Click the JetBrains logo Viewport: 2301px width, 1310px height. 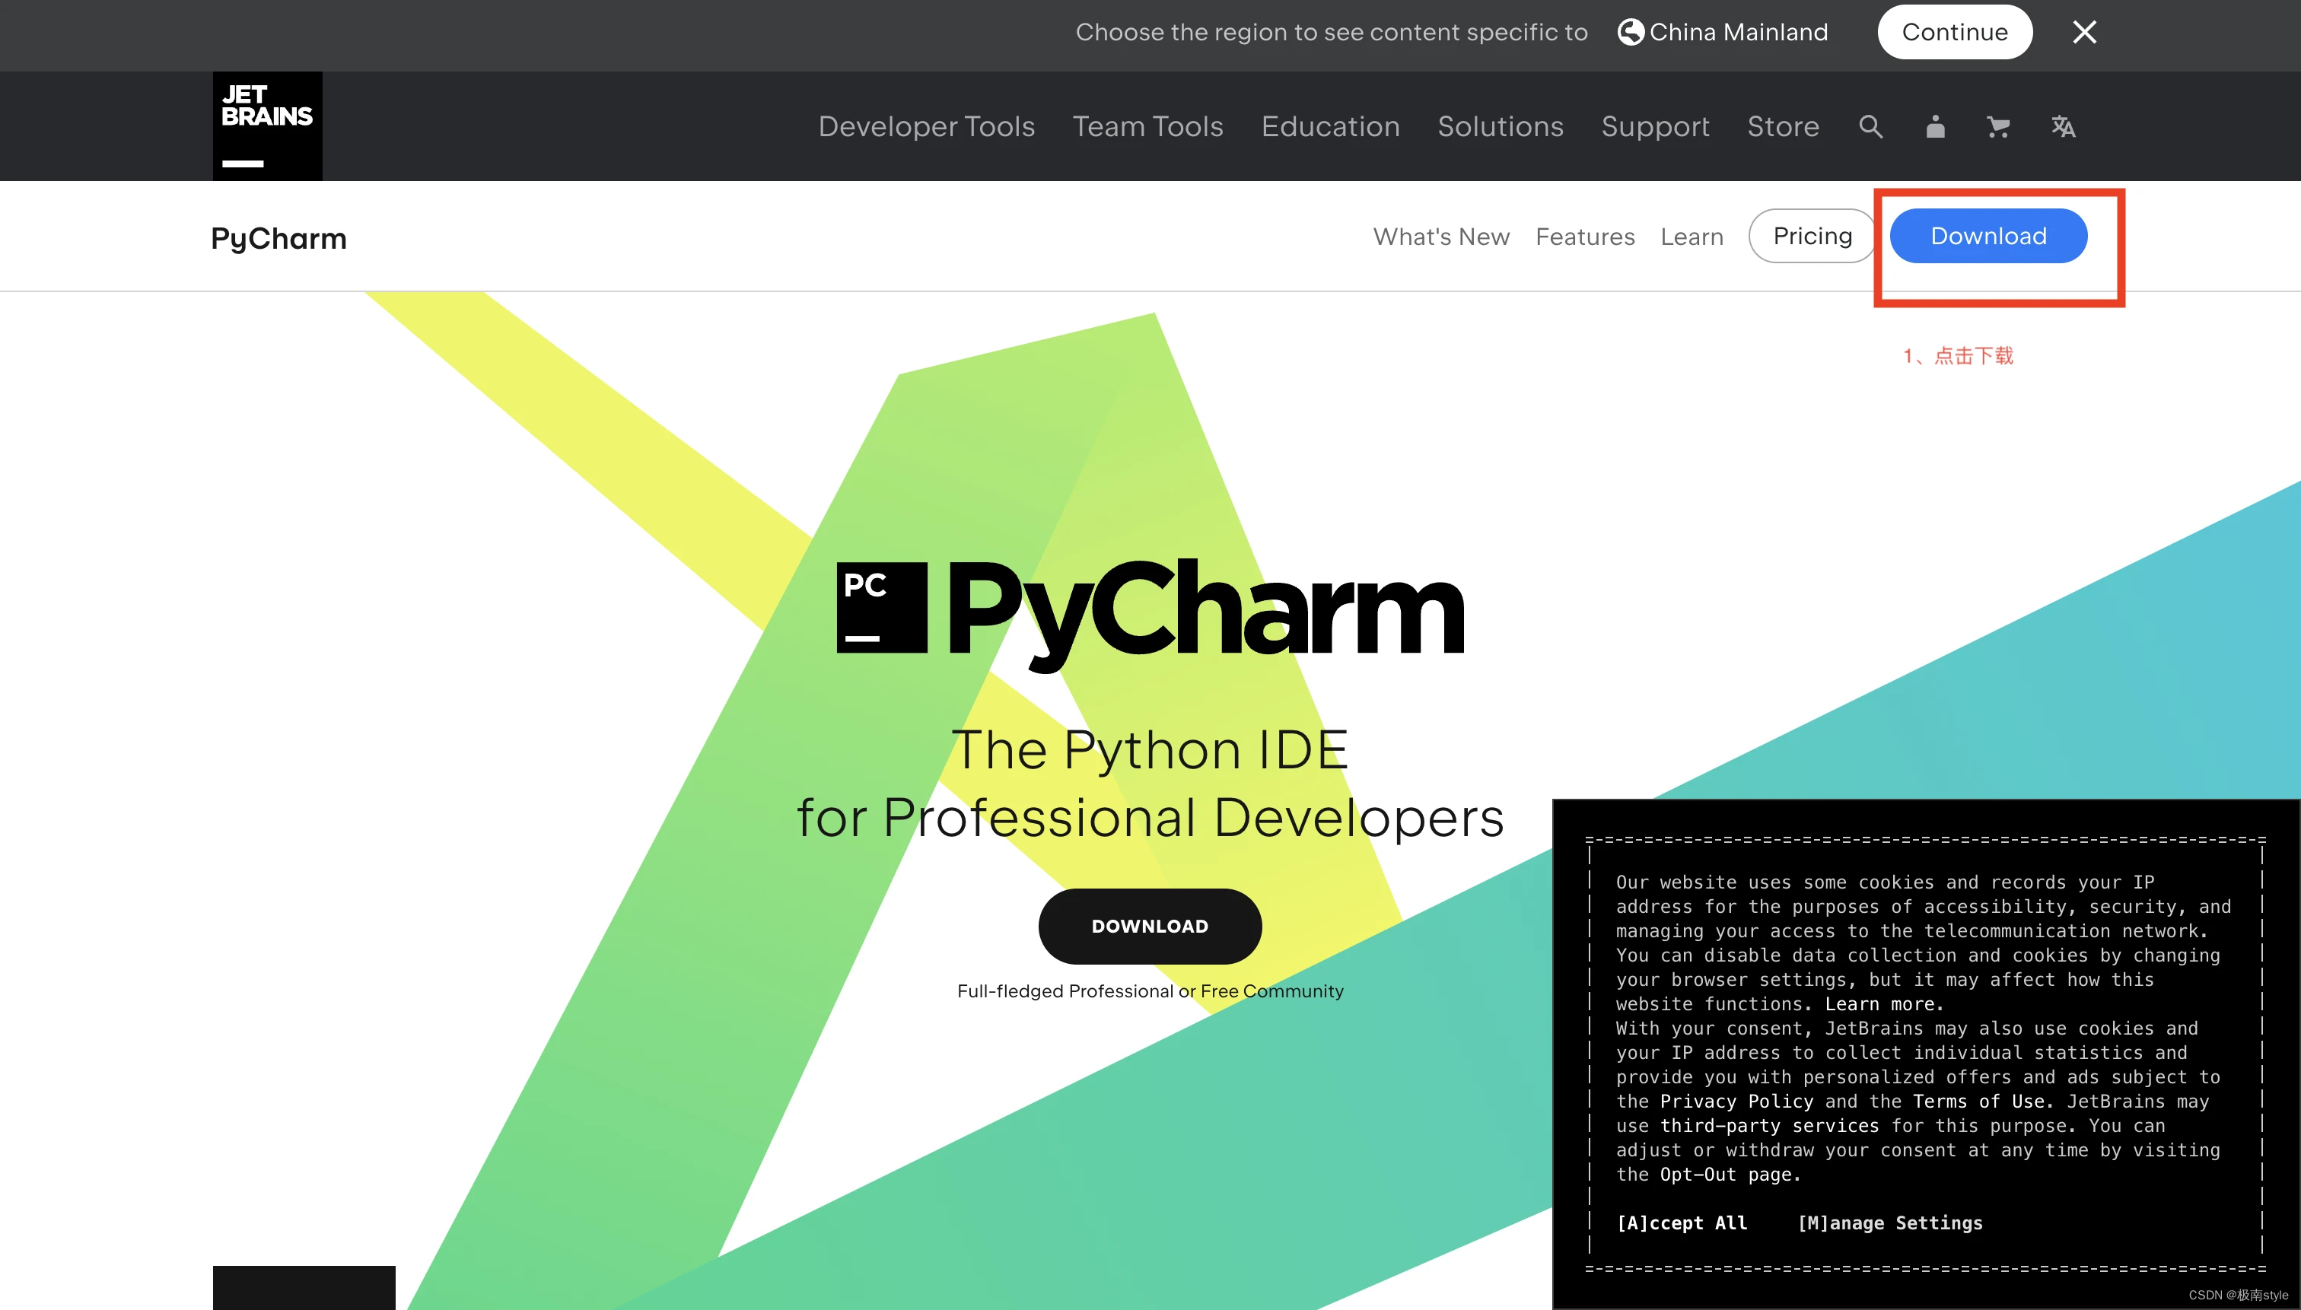(x=267, y=126)
